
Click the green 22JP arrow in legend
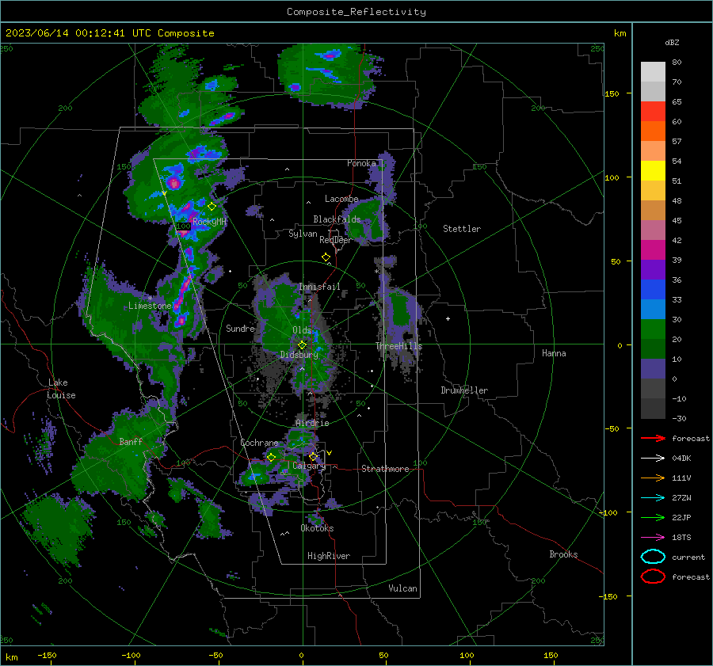click(x=653, y=517)
